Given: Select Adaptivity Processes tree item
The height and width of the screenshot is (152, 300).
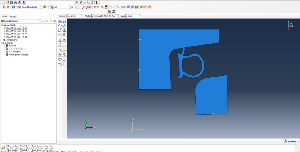Looking at the screenshot, I should [x=18, y=49].
